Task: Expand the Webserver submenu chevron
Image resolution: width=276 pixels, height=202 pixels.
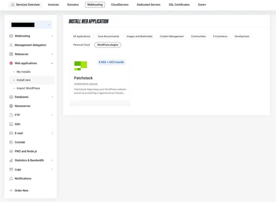Action: pyautogui.click(x=52, y=54)
